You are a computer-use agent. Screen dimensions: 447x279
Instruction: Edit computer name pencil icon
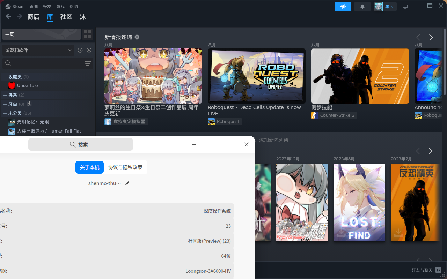(x=127, y=183)
